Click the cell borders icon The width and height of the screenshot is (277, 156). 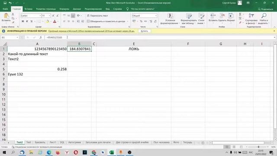[39, 21]
